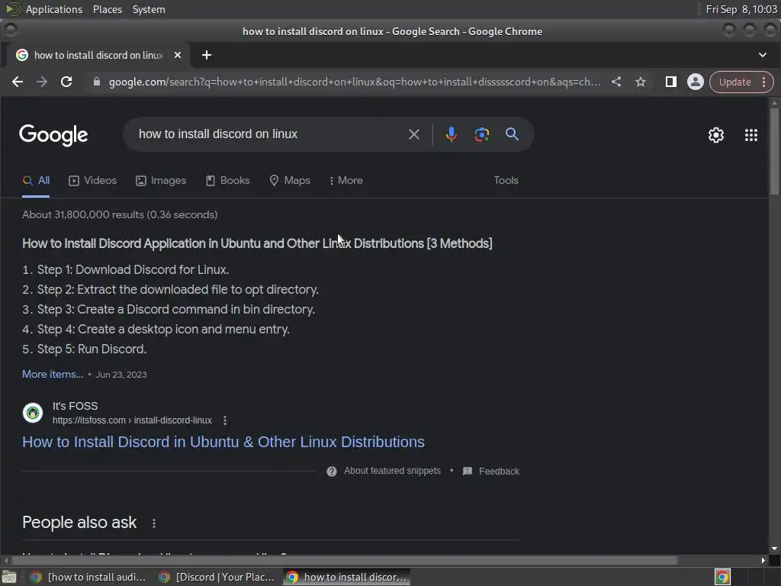
Task: Click the date and time clock
Action: (x=741, y=9)
